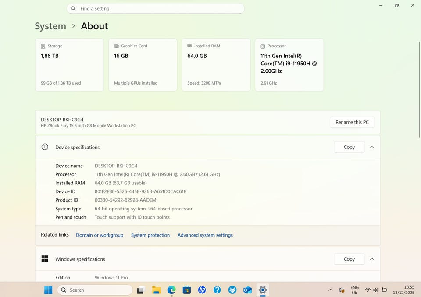421x297 pixels.
Task: Open the Wi-Fi network tray icon
Action: 368,290
